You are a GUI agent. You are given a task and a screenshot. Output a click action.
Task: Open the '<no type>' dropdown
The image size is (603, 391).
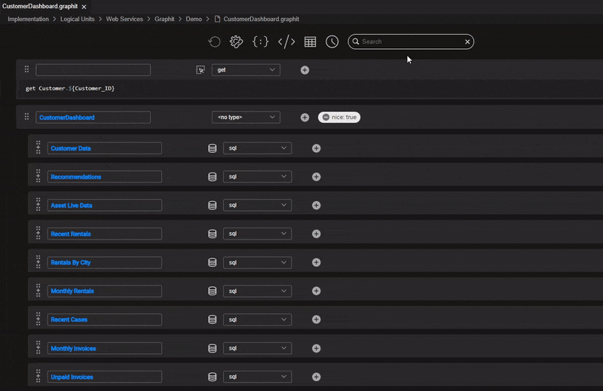click(x=246, y=118)
